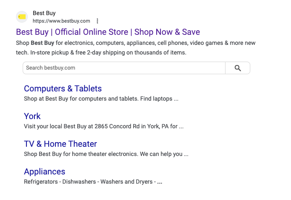
Task: Open the three-dot options beside bestbuy.com URL
Action: [97, 21]
